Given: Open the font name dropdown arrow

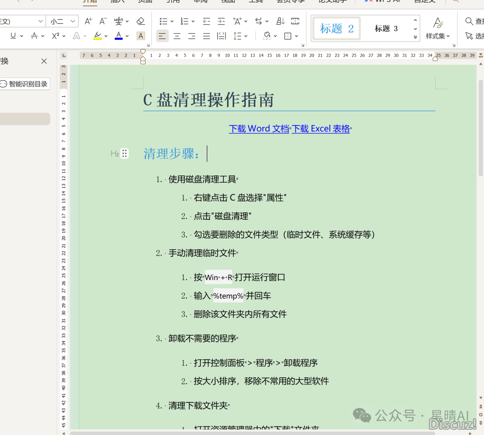Looking at the screenshot, I should point(40,21).
